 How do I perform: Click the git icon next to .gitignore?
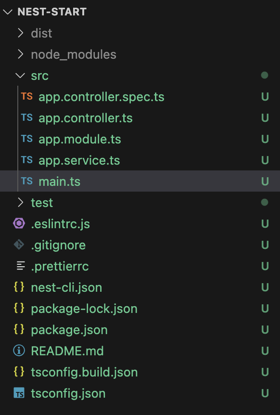click(x=19, y=245)
